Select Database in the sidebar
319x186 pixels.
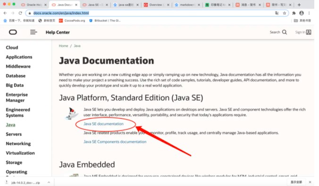[x=16, y=76]
